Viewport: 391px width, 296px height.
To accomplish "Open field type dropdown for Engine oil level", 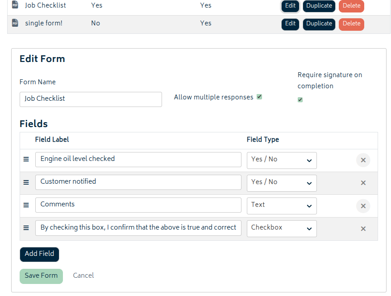I will pyautogui.click(x=282, y=160).
